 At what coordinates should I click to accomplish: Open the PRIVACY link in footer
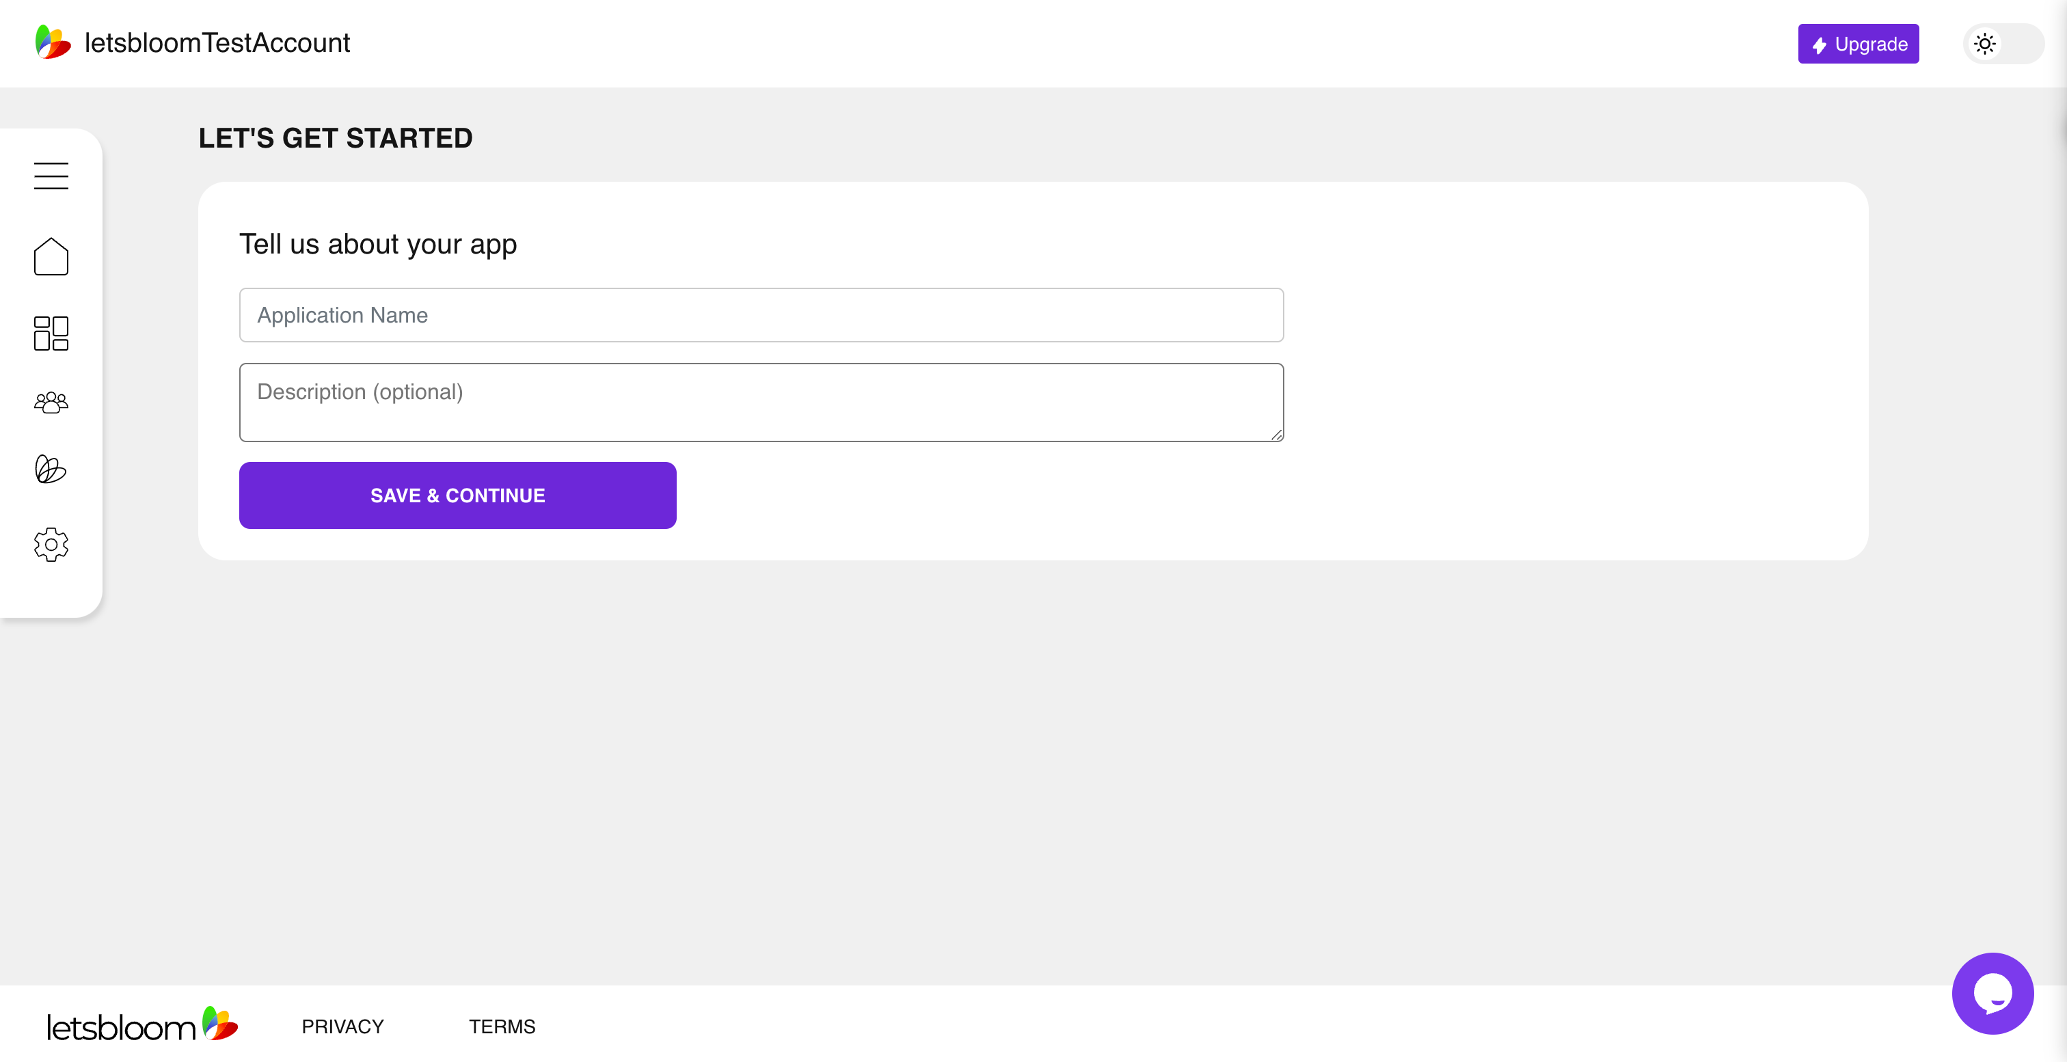coord(342,1026)
